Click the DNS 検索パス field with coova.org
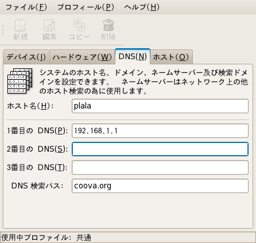 coord(160,186)
